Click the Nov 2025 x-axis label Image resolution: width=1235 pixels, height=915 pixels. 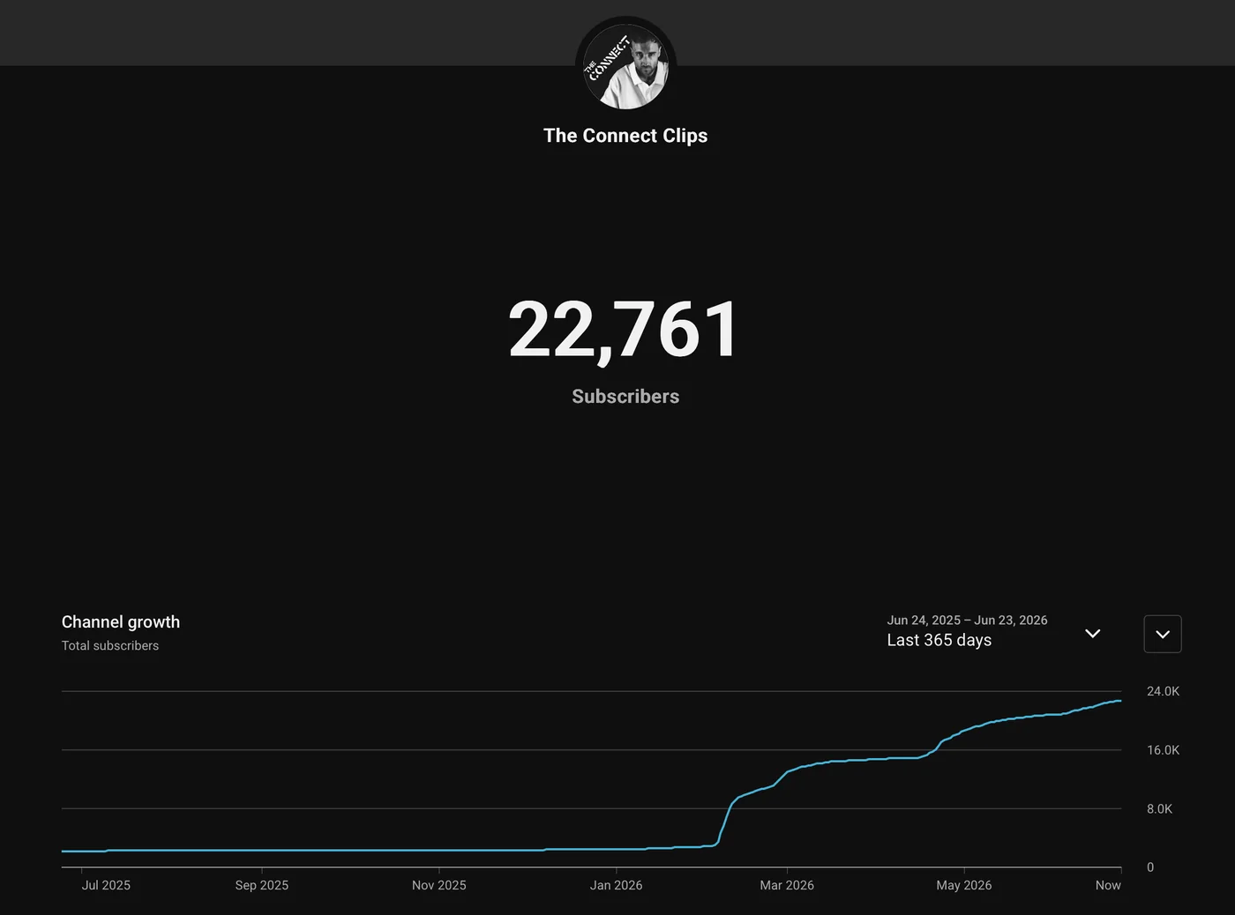click(x=439, y=885)
